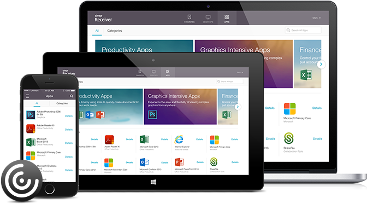367x204 pixels.
Task: Click the Search All Apps field on laptop
Action: (x=303, y=30)
